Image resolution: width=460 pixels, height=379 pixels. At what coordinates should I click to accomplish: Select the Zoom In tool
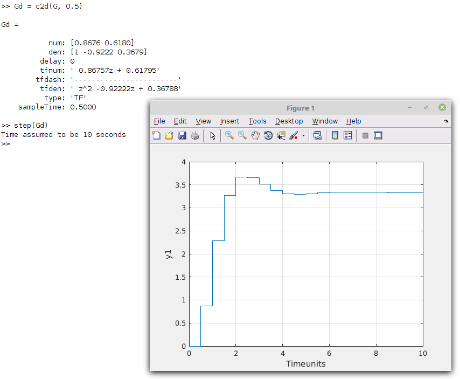coord(229,135)
